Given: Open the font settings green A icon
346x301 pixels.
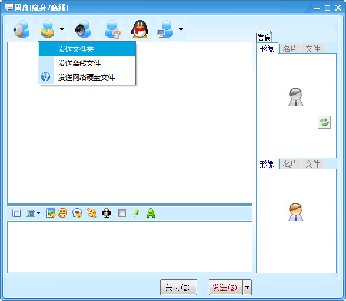Looking at the screenshot, I should point(151,213).
